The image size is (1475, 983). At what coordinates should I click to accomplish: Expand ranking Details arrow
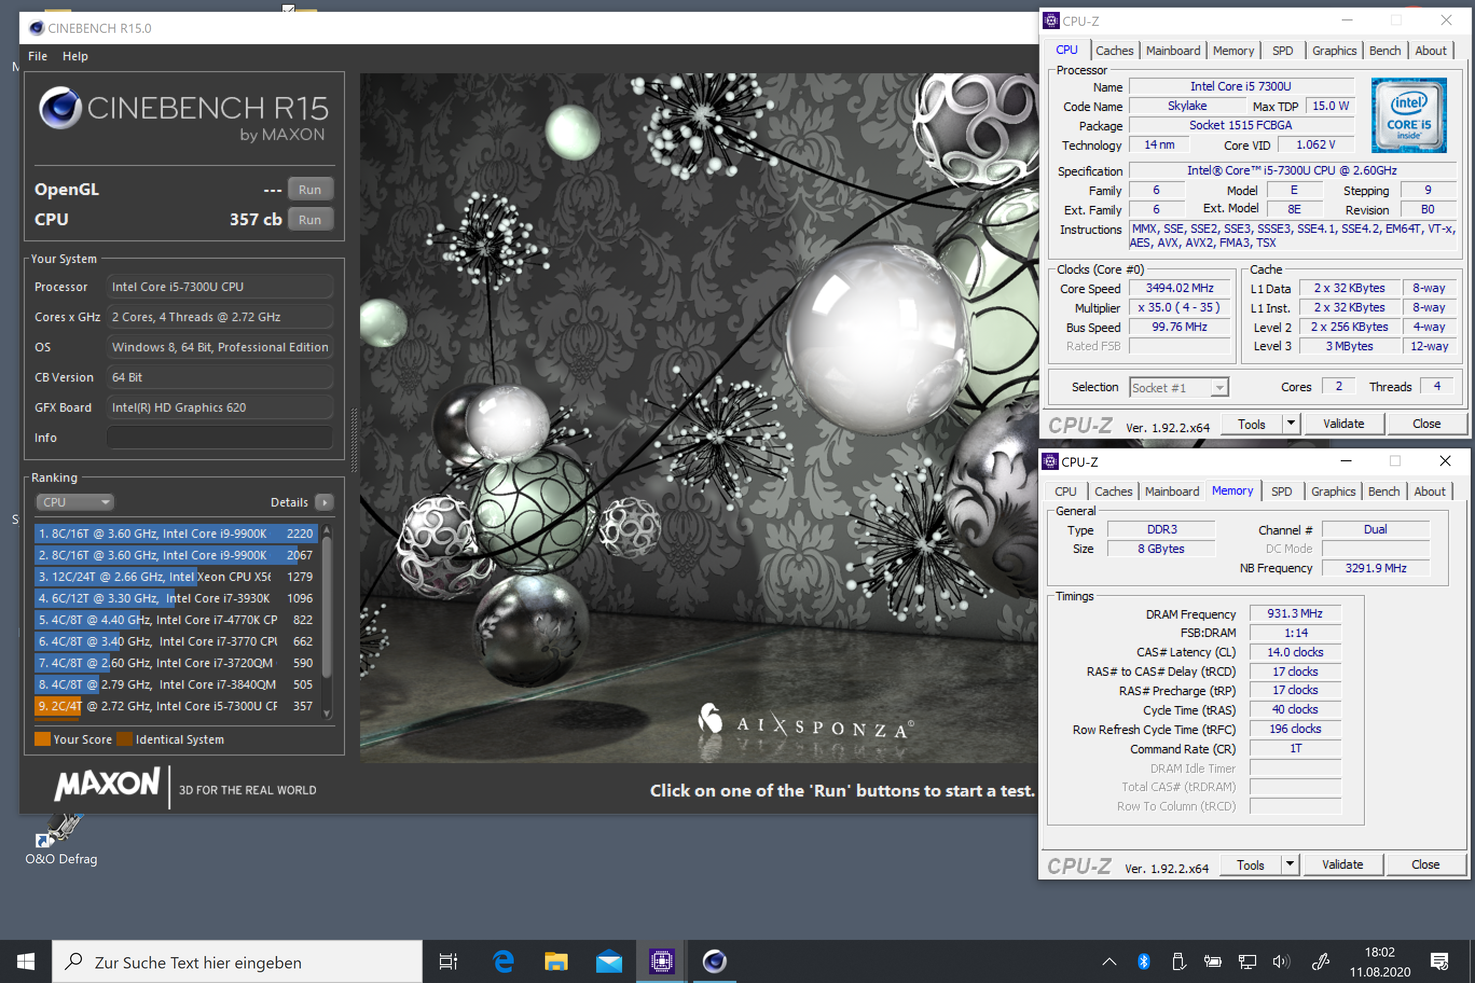(324, 502)
